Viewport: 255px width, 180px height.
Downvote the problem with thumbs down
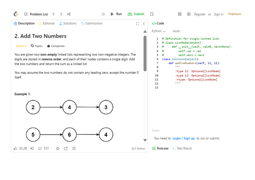[x=32, y=149]
